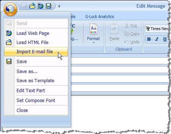
Task: Select Import E-mail file menu item
Action: [36, 52]
